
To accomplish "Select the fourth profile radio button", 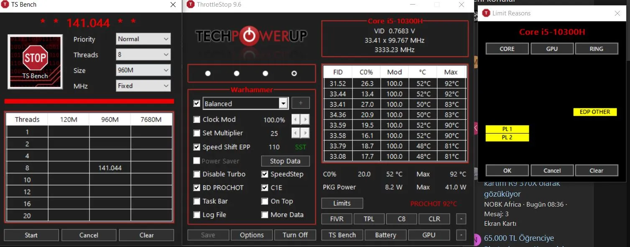I will coord(294,73).
